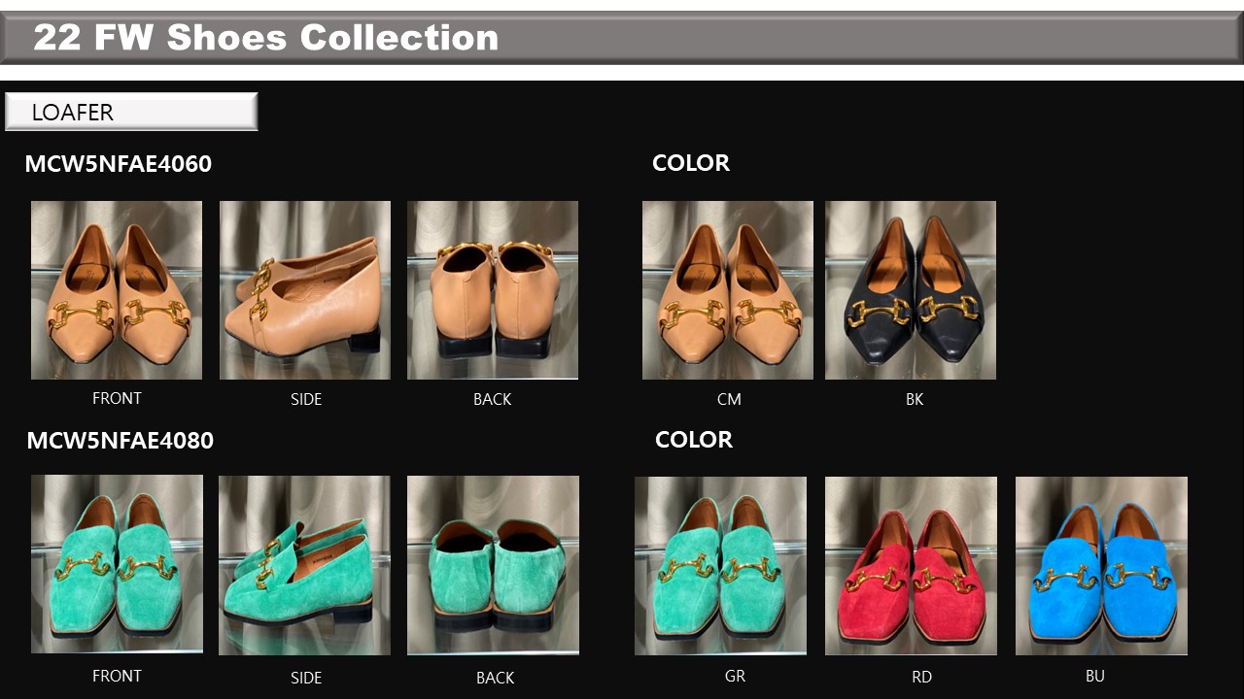Image resolution: width=1244 pixels, height=699 pixels.
Task: Select the CM camel color shoe photo
Action: [x=728, y=290]
